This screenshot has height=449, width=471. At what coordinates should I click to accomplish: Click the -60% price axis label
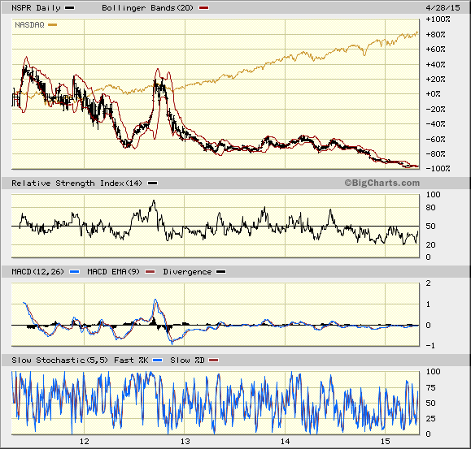click(x=435, y=139)
